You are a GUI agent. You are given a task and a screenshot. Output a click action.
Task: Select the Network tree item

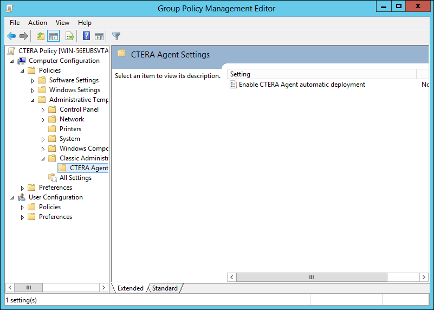click(72, 119)
